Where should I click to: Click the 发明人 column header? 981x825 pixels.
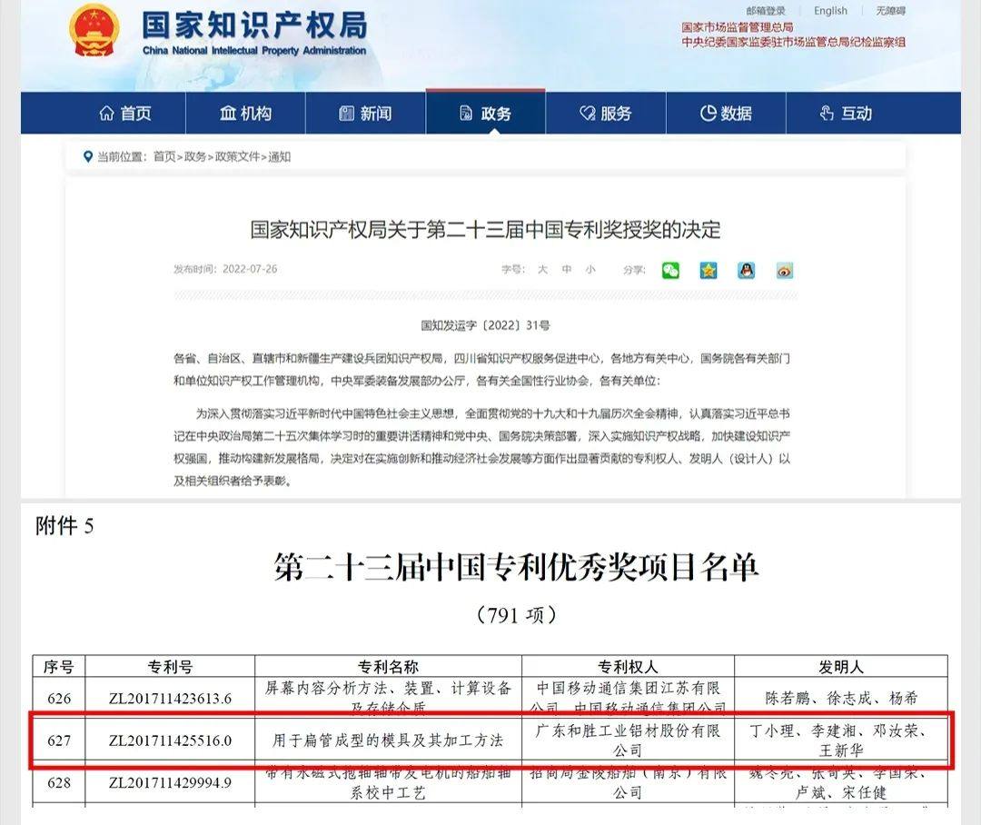841,667
